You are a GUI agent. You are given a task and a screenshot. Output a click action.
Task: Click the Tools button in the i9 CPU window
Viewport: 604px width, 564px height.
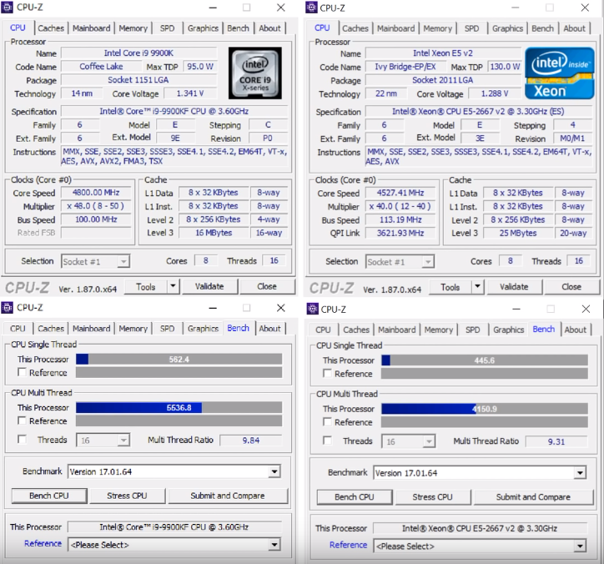tap(146, 287)
